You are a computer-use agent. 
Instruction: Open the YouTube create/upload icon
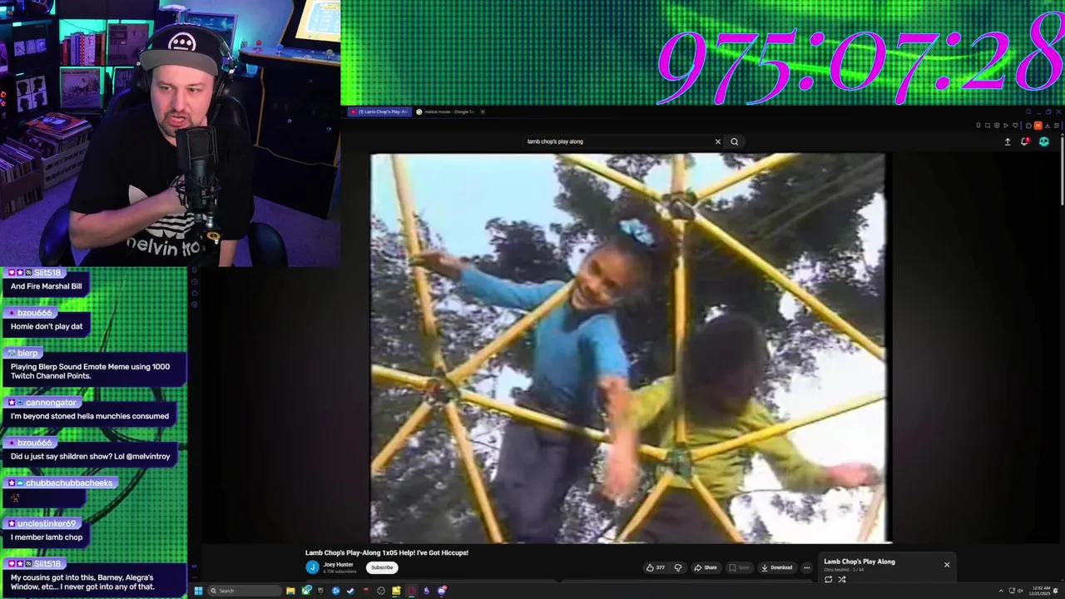(x=1008, y=141)
